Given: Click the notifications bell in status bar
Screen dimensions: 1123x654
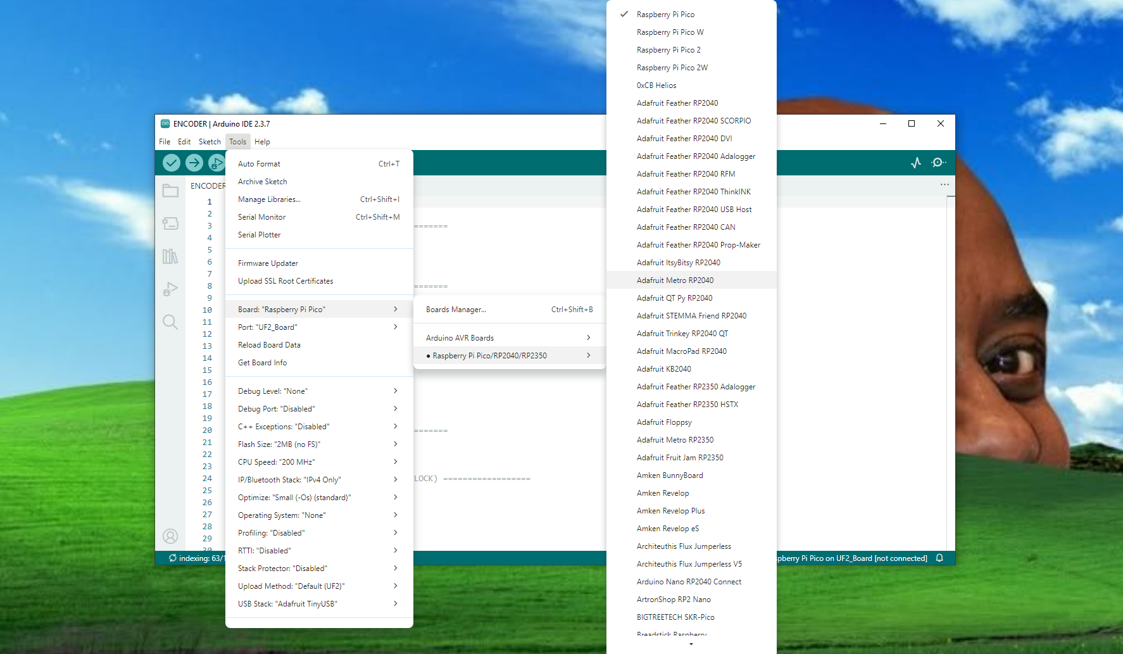Looking at the screenshot, I should (940, 558).
